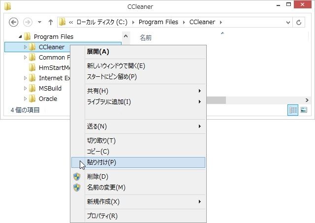This screenshot has height=223, width=315.
Task: Click the HmStartMenu folder icon
Action: 32,68
